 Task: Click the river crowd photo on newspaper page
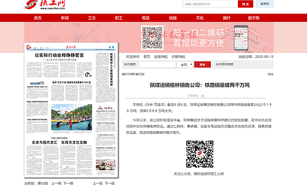(72, 117)
